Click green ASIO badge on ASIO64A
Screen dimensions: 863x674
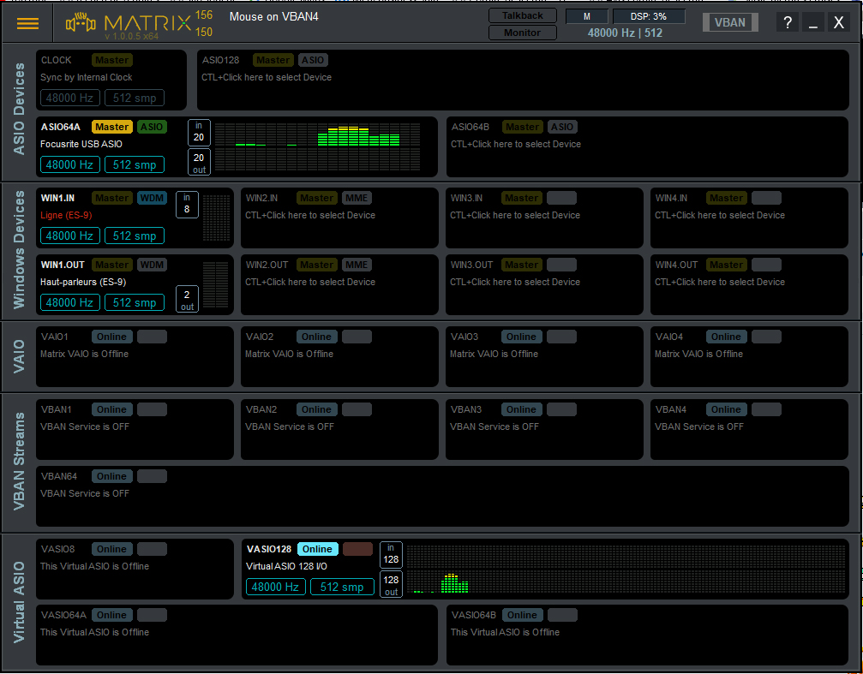coord(152,127)
